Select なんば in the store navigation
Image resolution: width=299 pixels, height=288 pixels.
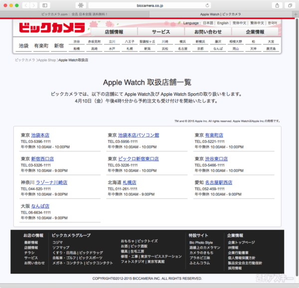pos(218,49)
